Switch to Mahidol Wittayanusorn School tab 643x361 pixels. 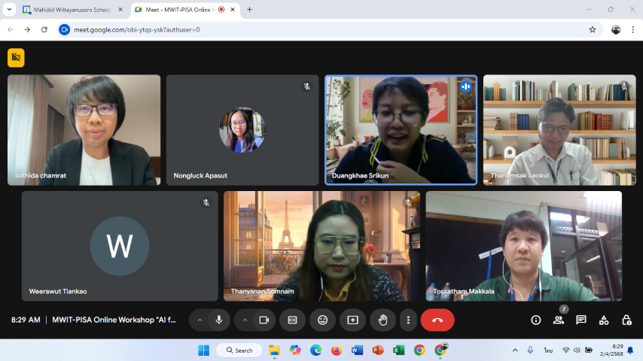tap(72, 10)
